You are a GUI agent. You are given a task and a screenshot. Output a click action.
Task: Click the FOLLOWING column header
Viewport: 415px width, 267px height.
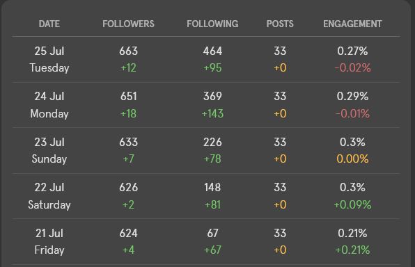coord(212,24)
